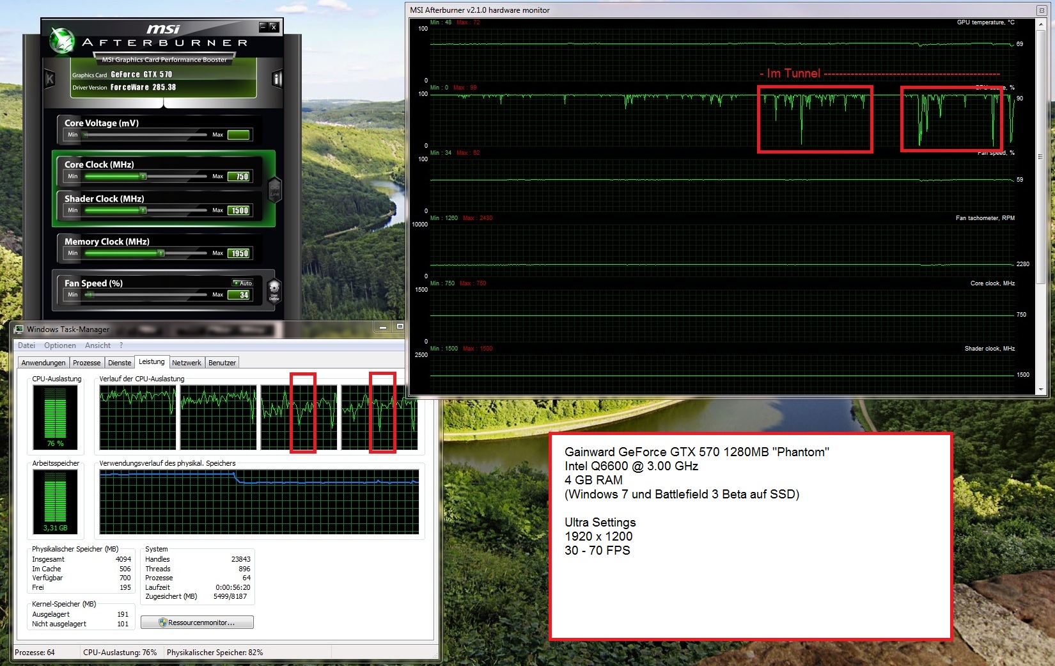1055x666 pixels.
Task: Click the Core Clock value field showing 750
Action: click(240, 177)
